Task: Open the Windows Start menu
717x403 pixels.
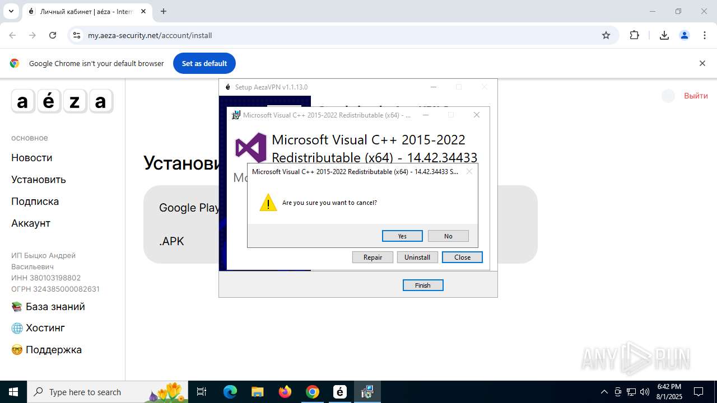Action: click(13, 392)
